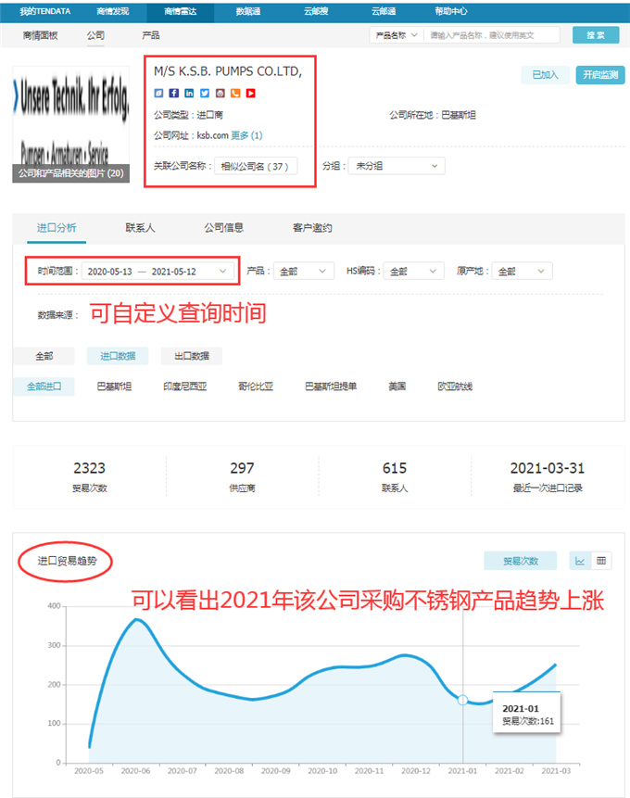Click the 2021-01 data point on chart
Image resolution: width=630 pixels, height=798 pixels.
[462, 700]
